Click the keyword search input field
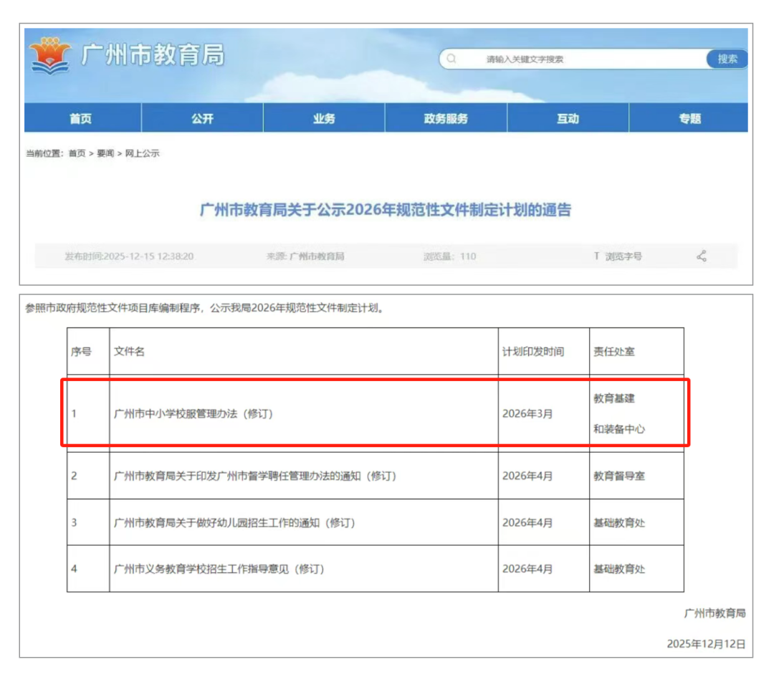This screenshot has width=774, height=677. coord(566,59)
